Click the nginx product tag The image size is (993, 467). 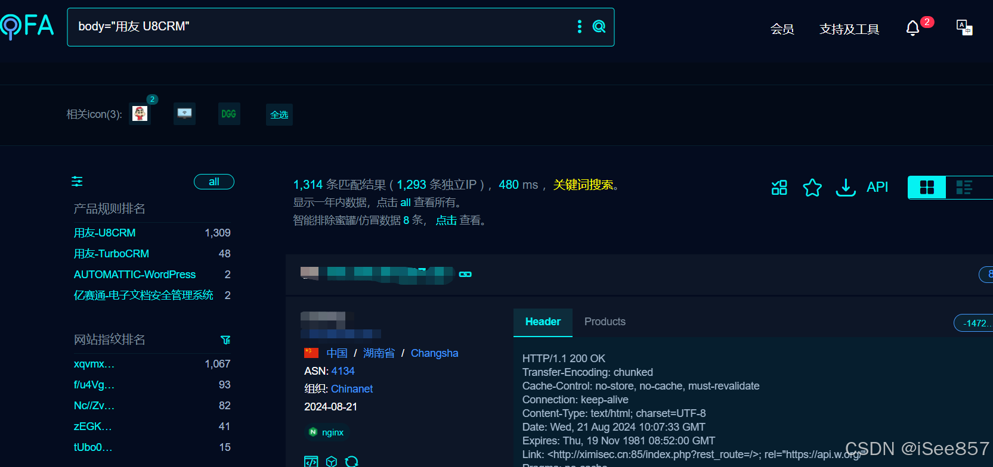[x=326, y=432]
